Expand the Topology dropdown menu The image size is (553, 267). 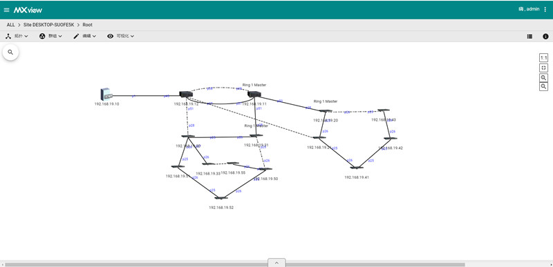pyautogui.click(x=17, y=37)
